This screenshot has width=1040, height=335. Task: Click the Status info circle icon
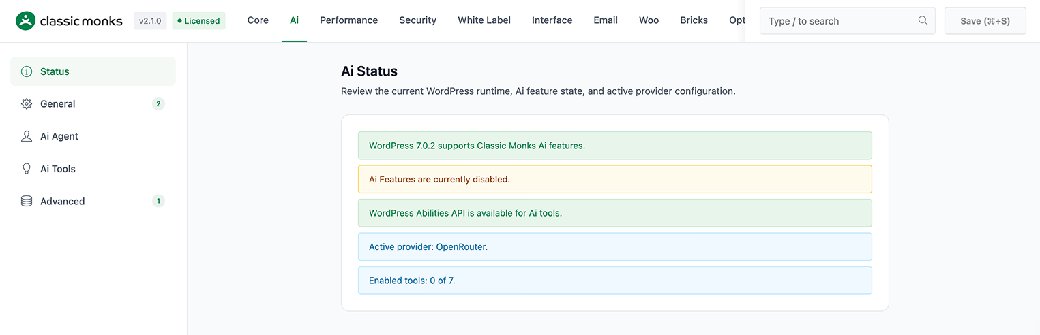click(x=27, y=71)
